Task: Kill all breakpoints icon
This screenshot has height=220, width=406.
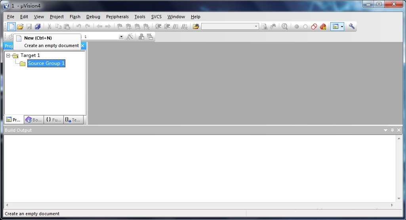Action: [323, 27]
